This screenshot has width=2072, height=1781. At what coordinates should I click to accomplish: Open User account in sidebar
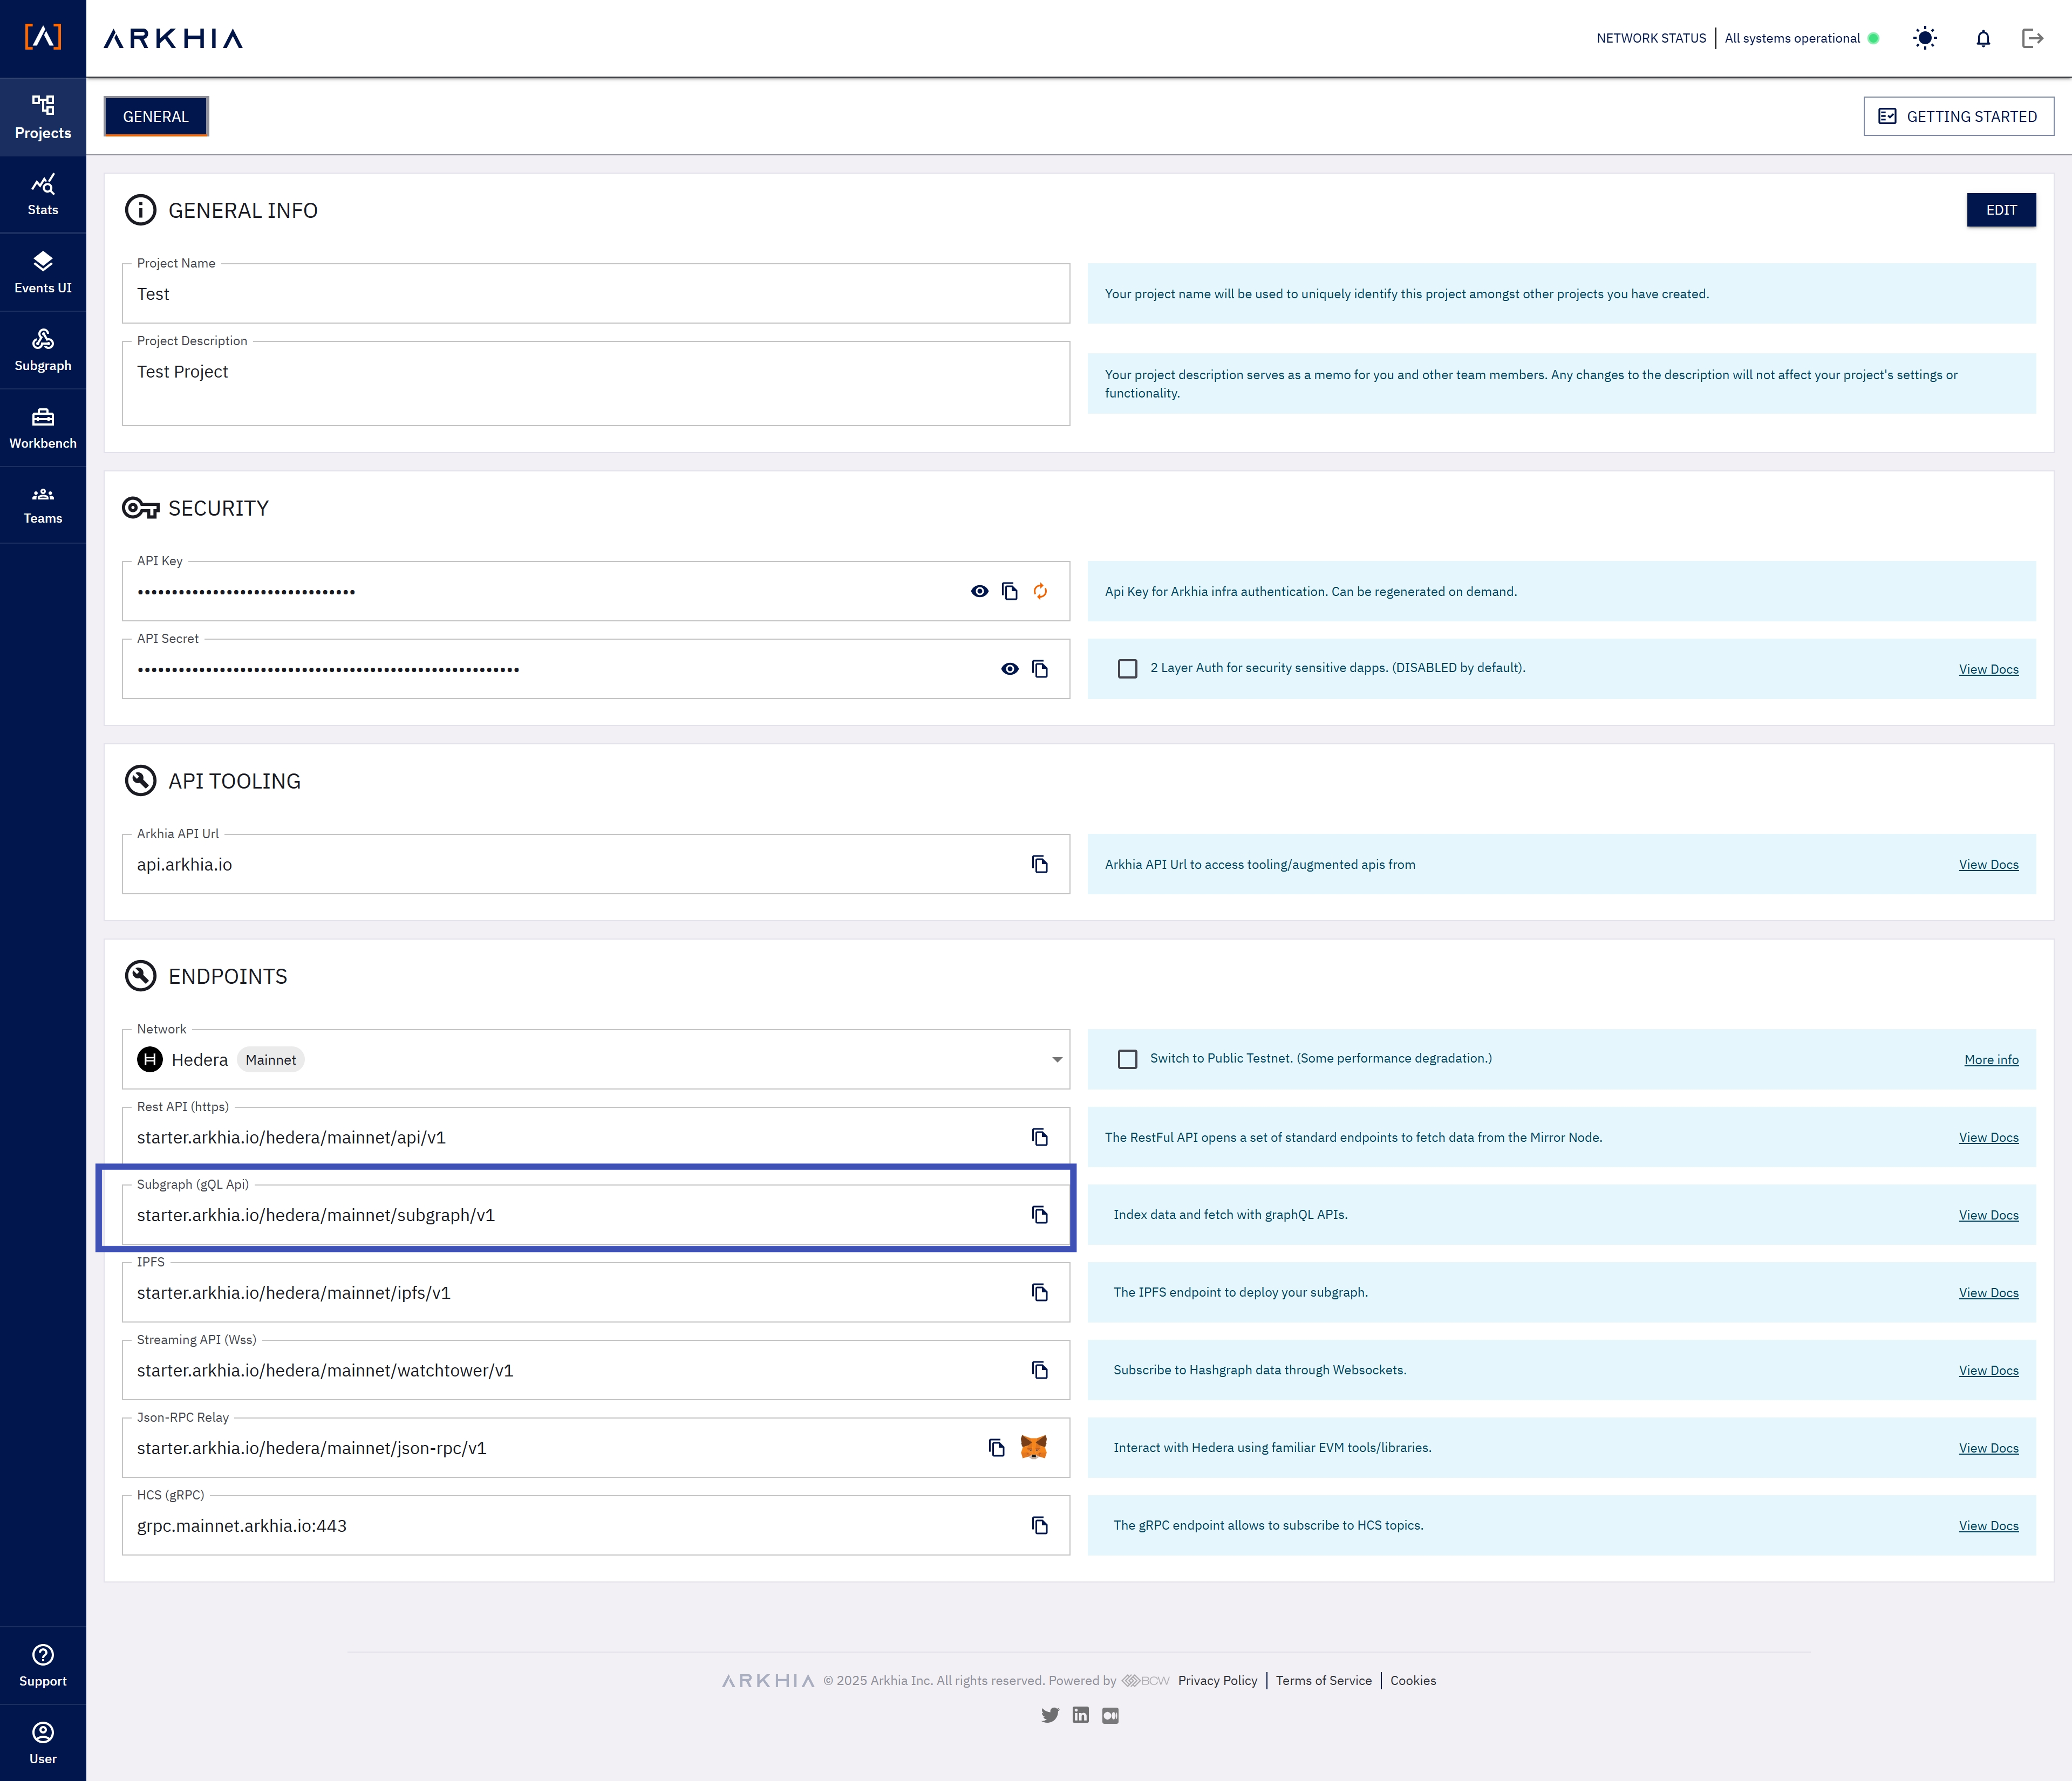coord(43,1743)
